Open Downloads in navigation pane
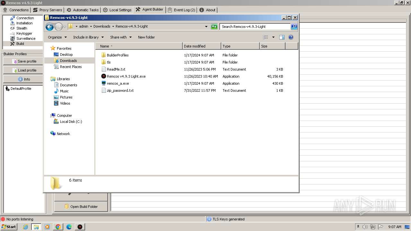The image size is (411, 231). [x=68, y=61]
